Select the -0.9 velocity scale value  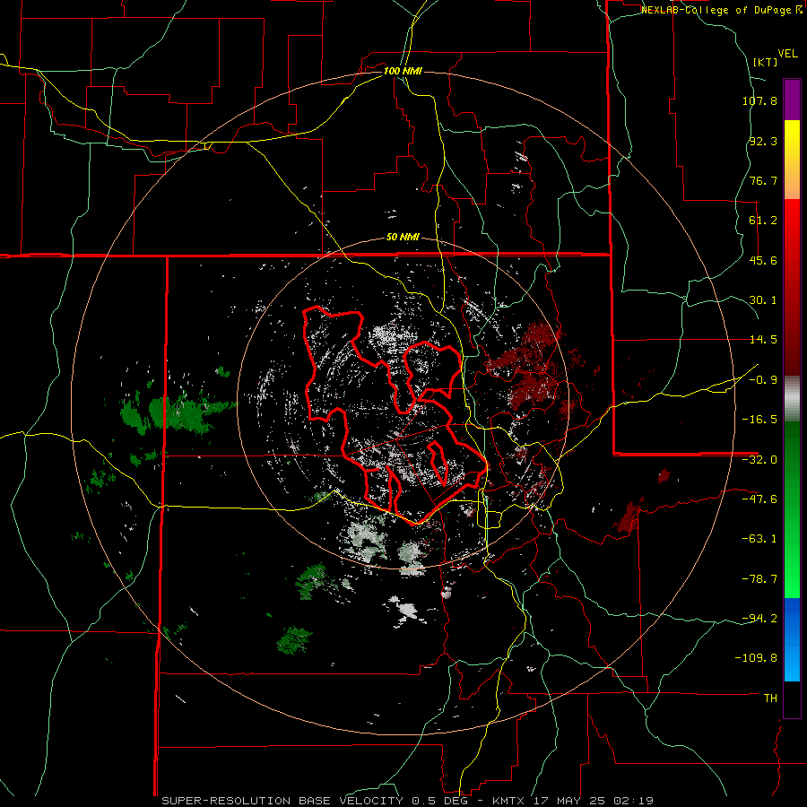pyautogui.click(x=763, y=380)
